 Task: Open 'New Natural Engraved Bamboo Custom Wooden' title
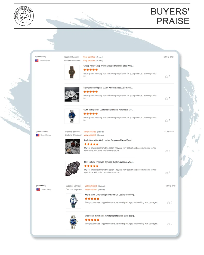(109, 162)
